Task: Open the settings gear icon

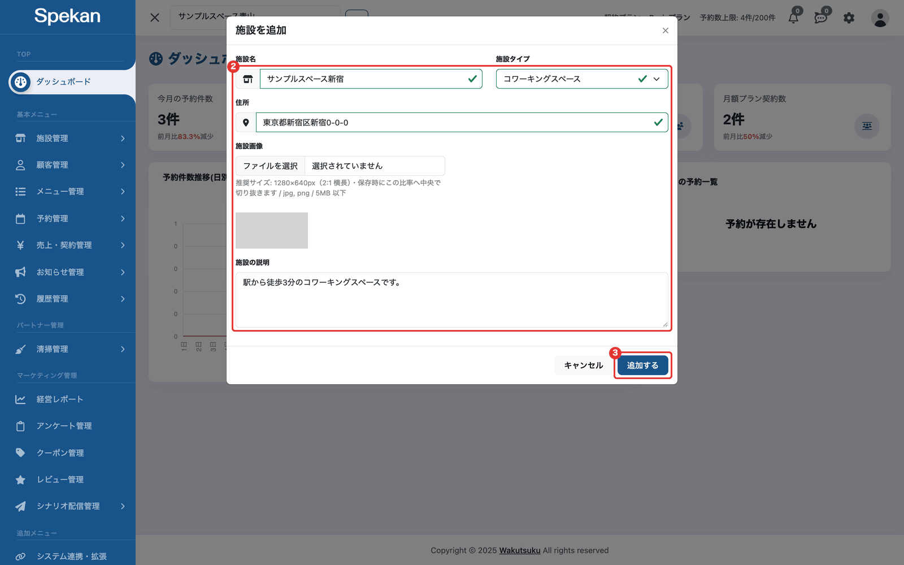Action: click(x=849, y=18)
